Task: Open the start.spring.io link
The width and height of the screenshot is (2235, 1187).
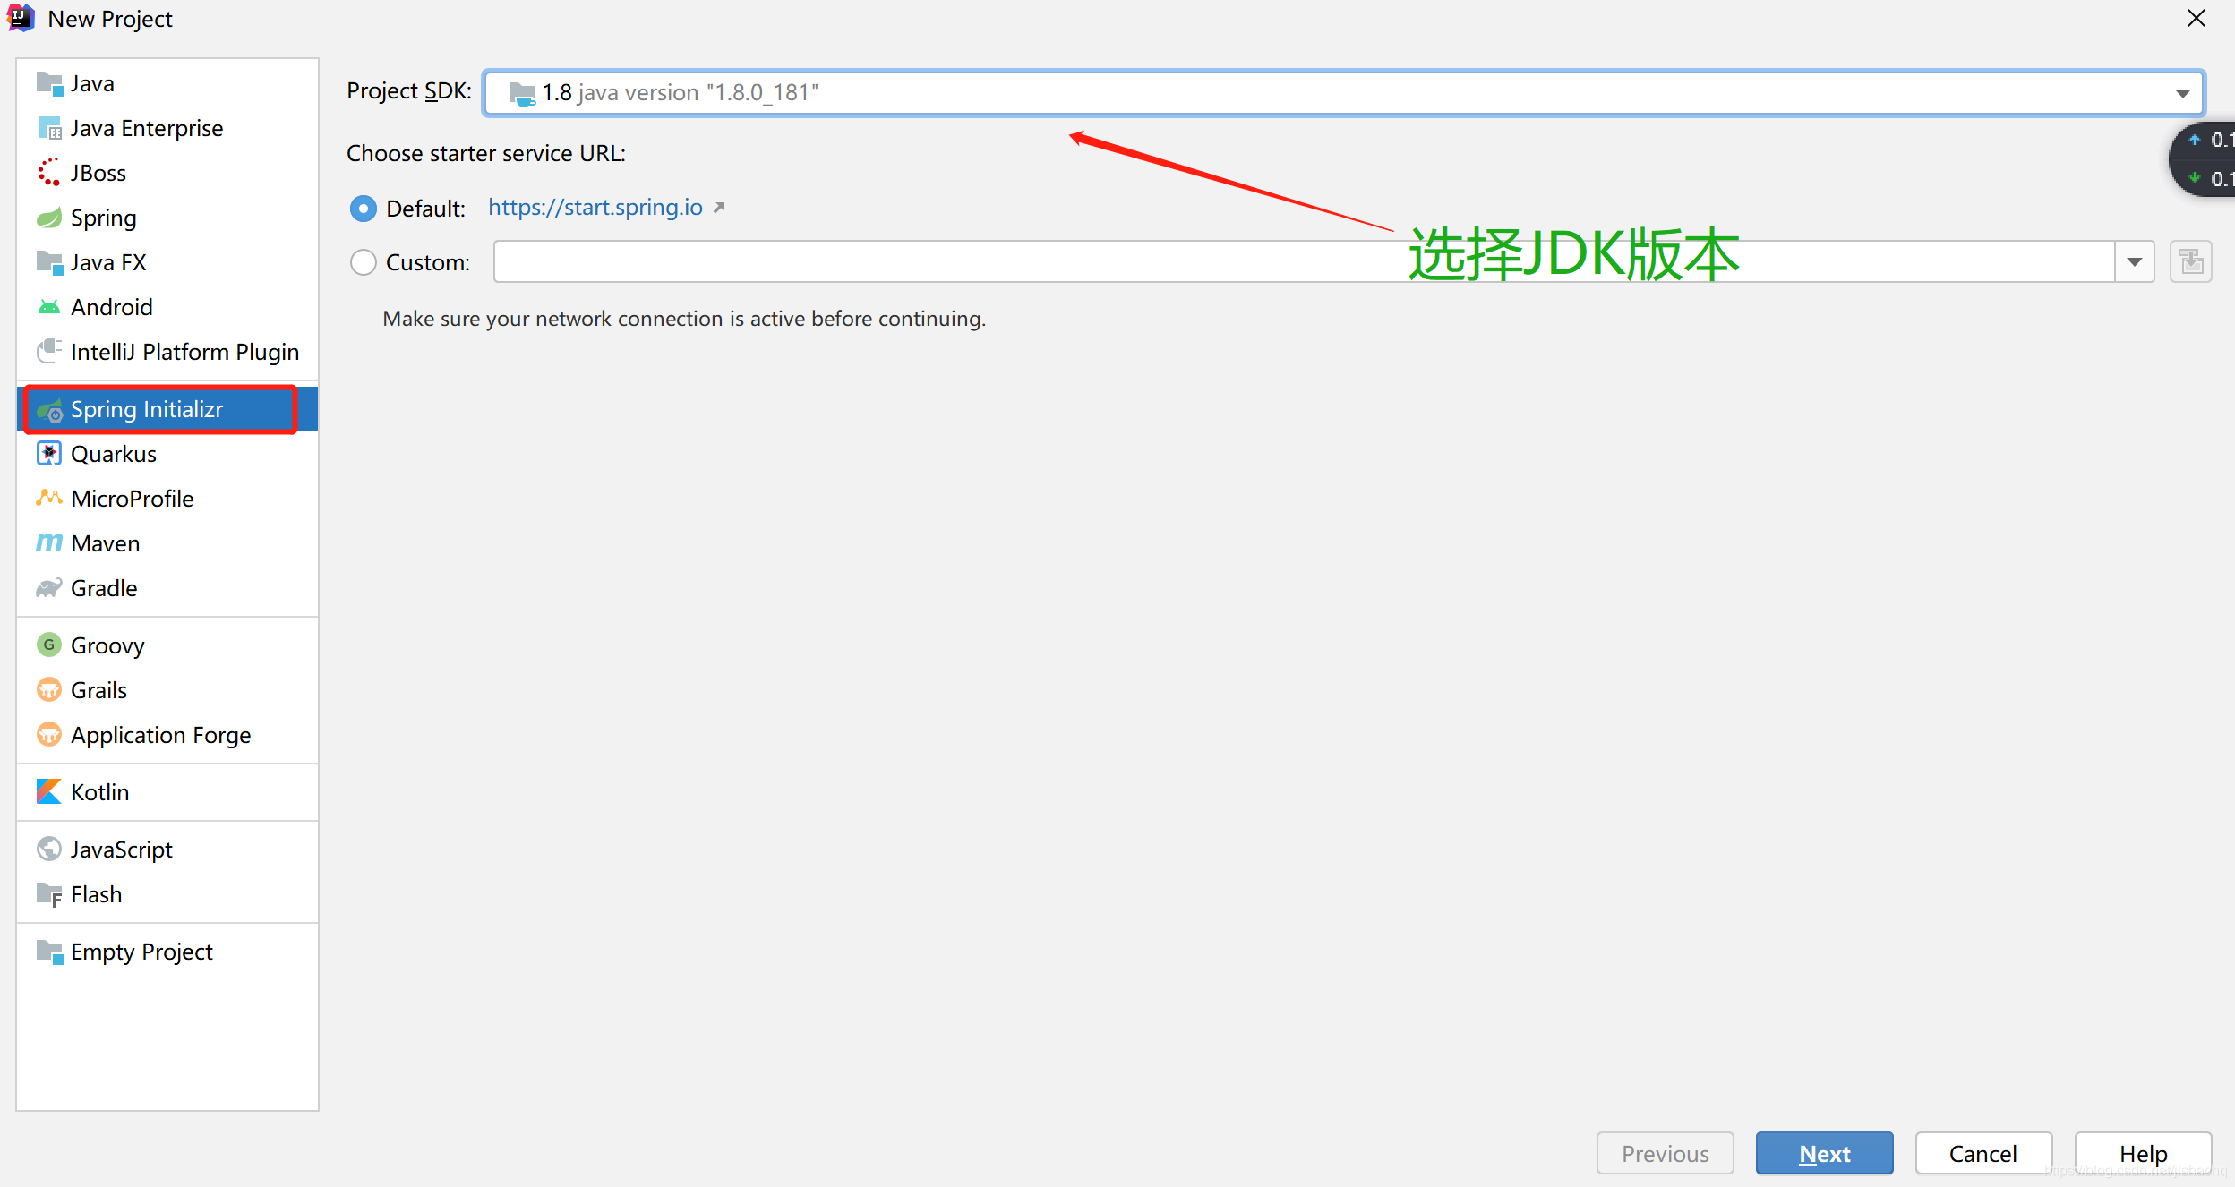Action: point(595,208)
